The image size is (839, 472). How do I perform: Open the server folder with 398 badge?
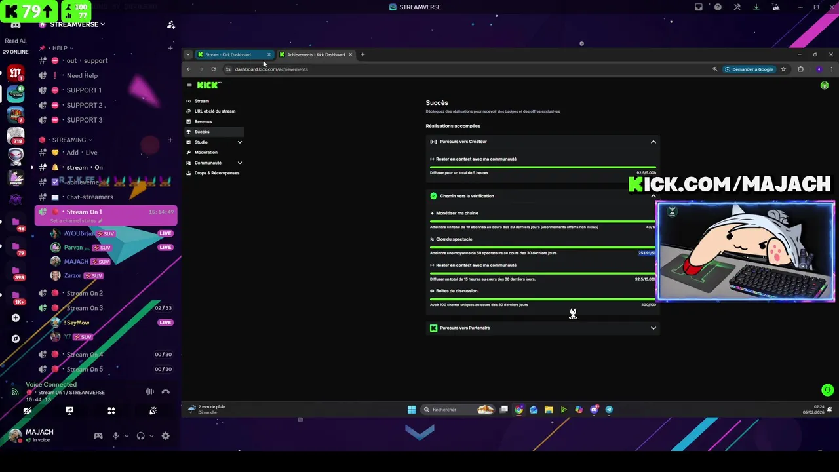(16, 271)
